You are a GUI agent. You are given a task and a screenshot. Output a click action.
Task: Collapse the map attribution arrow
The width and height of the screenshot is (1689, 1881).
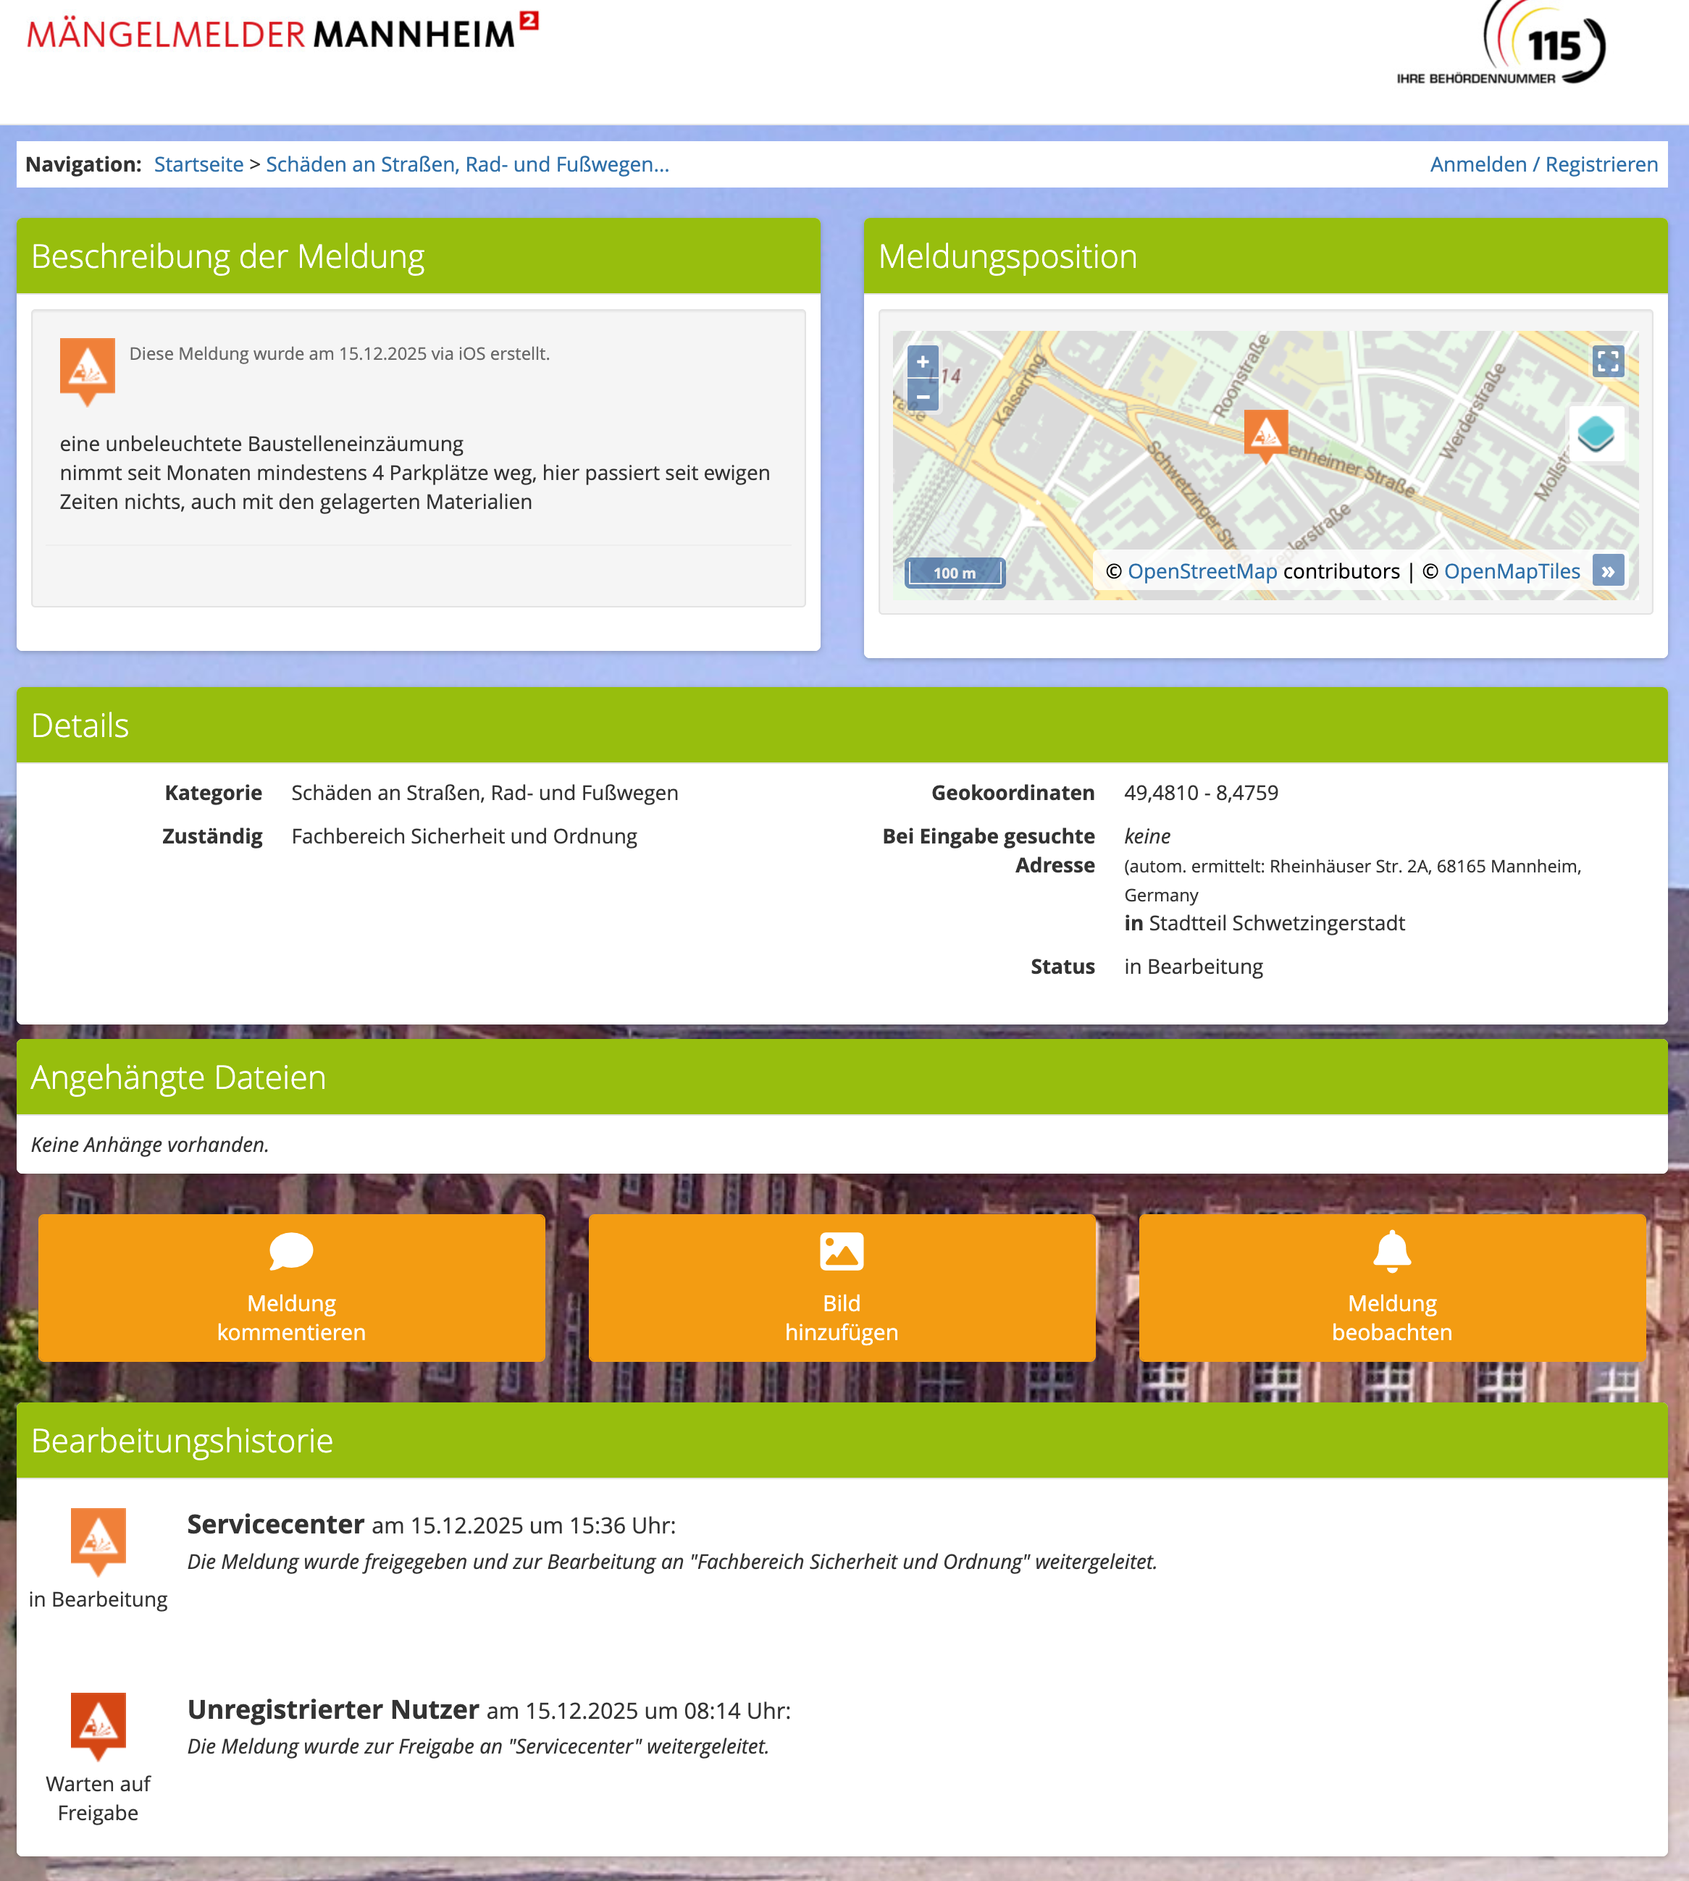coord(1607,571)
